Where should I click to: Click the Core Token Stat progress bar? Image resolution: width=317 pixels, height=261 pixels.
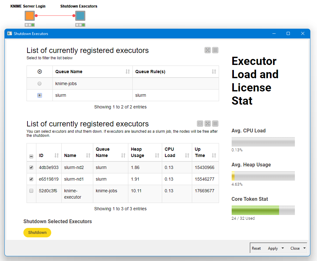click(x=263, y=210)
